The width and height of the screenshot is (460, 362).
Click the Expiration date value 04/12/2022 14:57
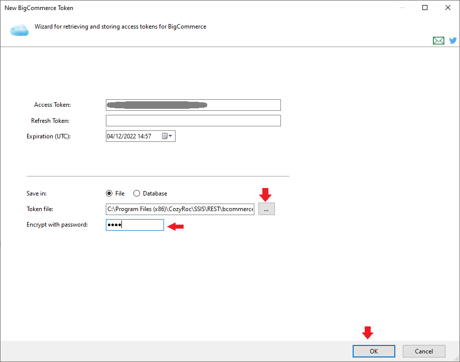[129, 136]
